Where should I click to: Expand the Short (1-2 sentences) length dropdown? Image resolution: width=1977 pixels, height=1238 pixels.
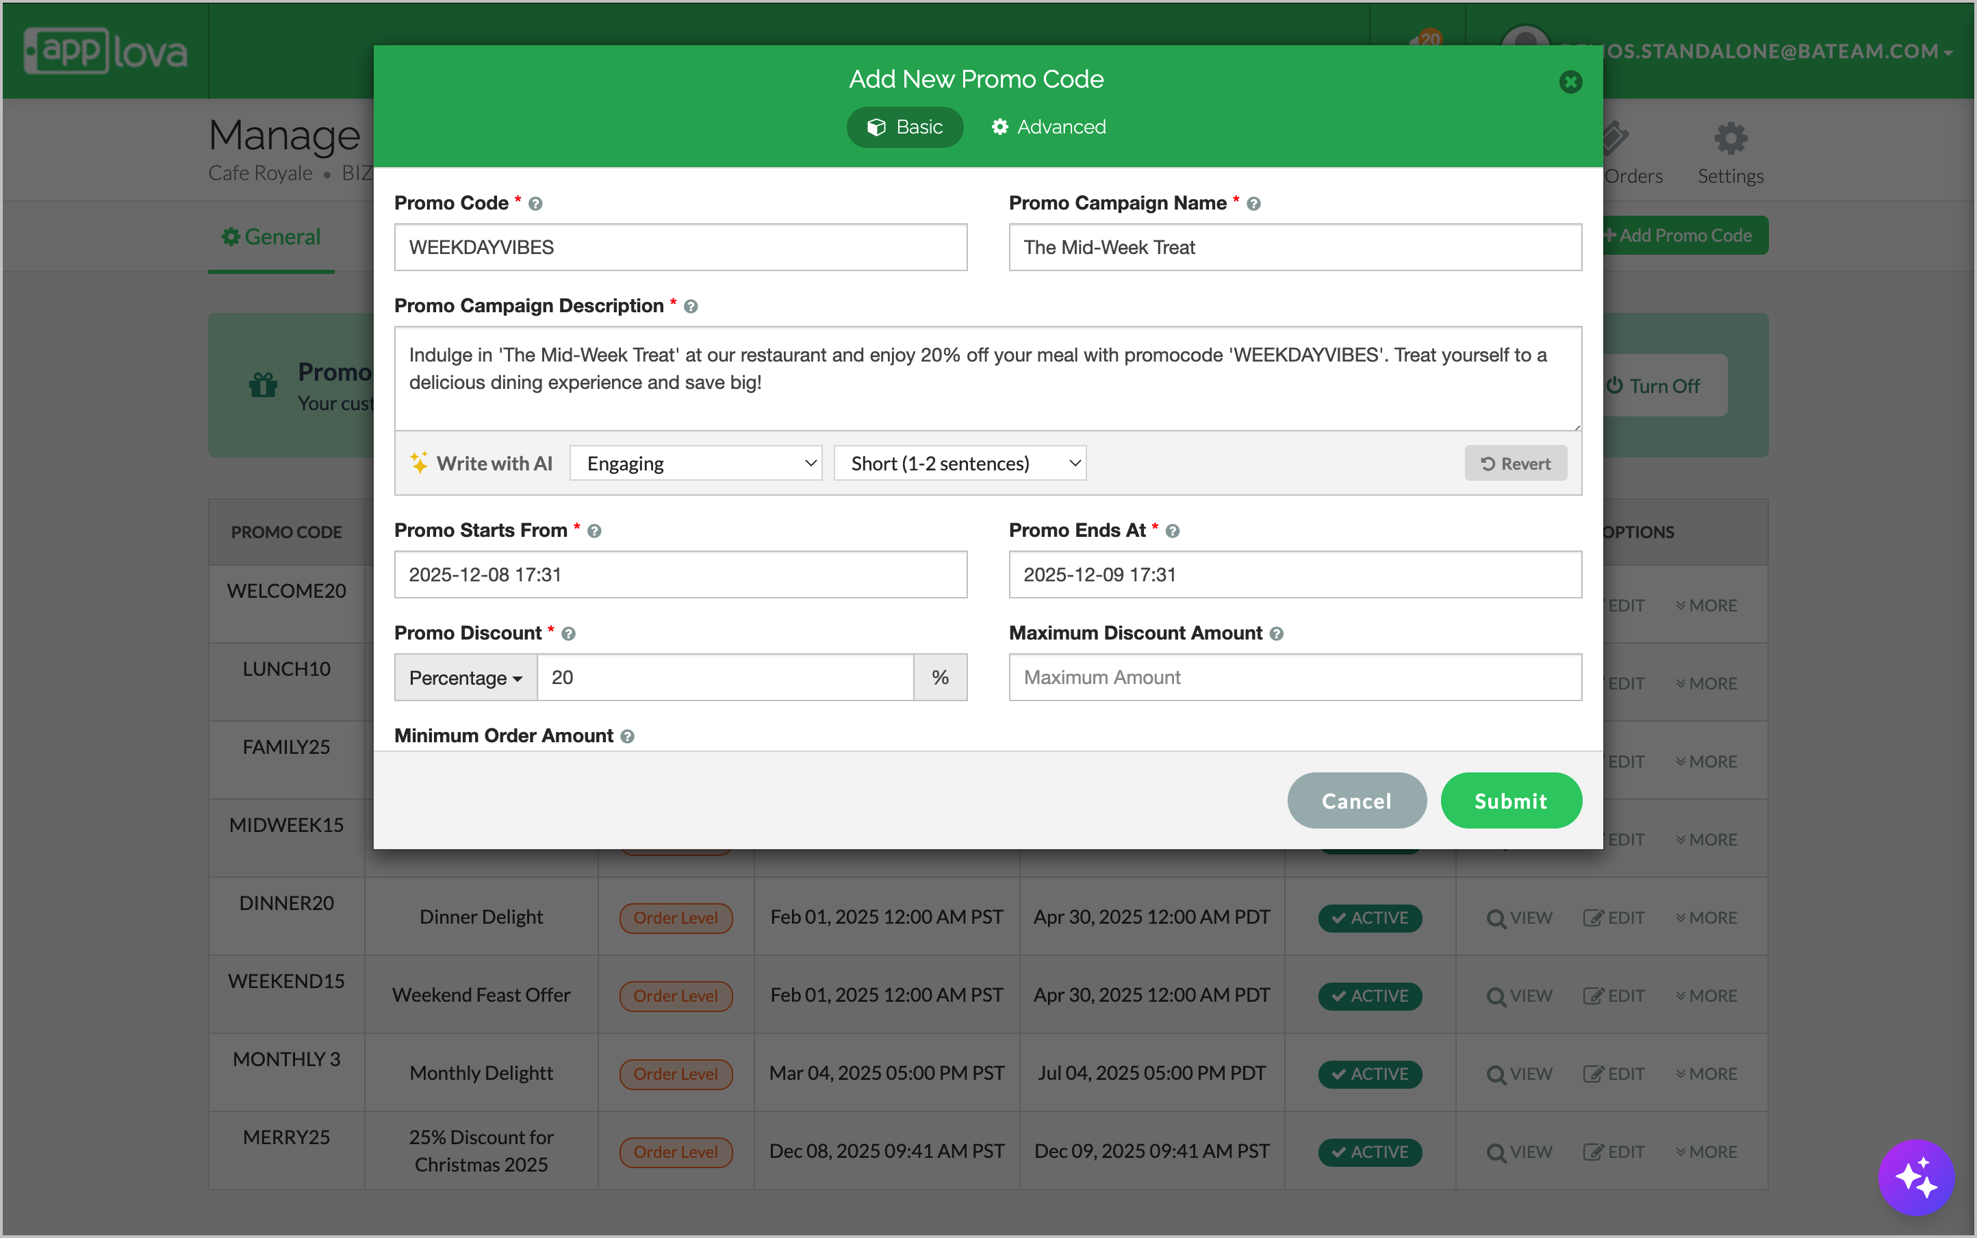point(960,464)
